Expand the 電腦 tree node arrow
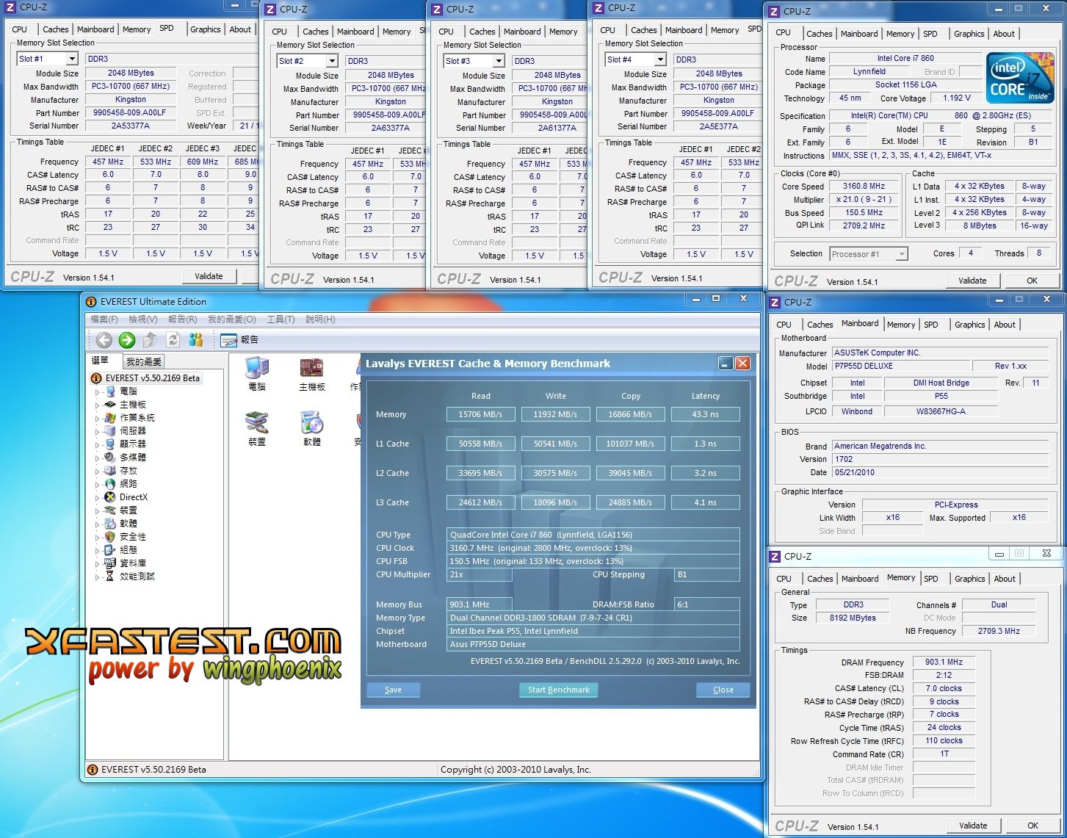Screen dimensions: 1067x838 pos(97,392)
